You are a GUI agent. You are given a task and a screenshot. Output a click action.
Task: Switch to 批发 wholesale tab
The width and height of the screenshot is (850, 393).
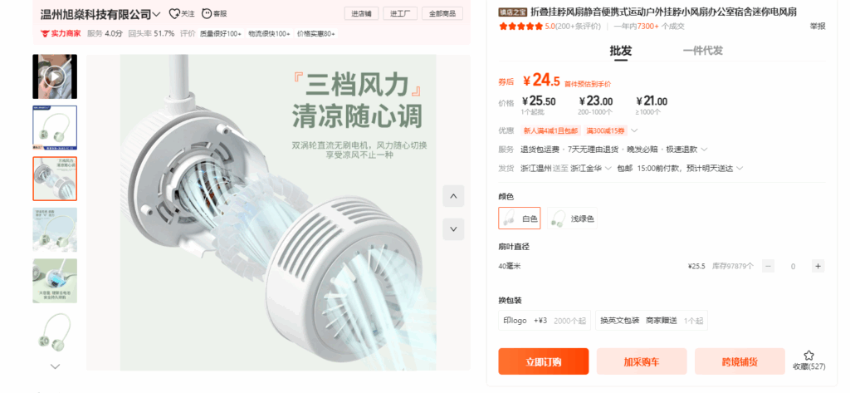pos(621,51)
